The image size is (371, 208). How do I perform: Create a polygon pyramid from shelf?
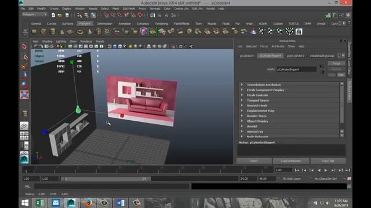coord(89,31)
